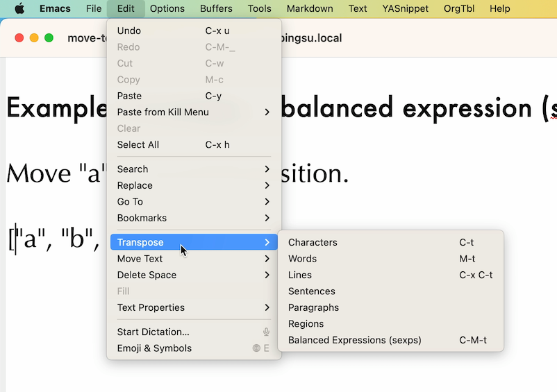Open the Tools menu

pos(259,8)
